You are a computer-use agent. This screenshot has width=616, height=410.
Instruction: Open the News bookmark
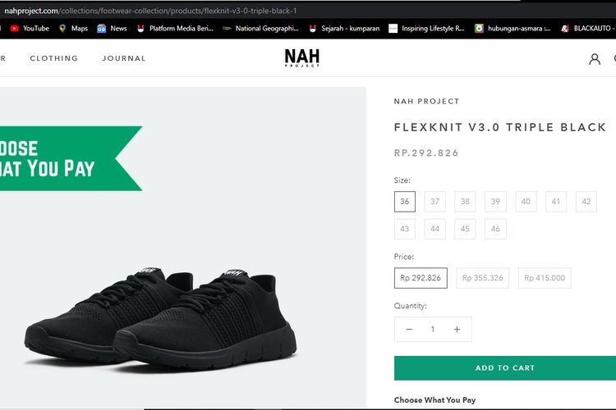tap(112, 28)
